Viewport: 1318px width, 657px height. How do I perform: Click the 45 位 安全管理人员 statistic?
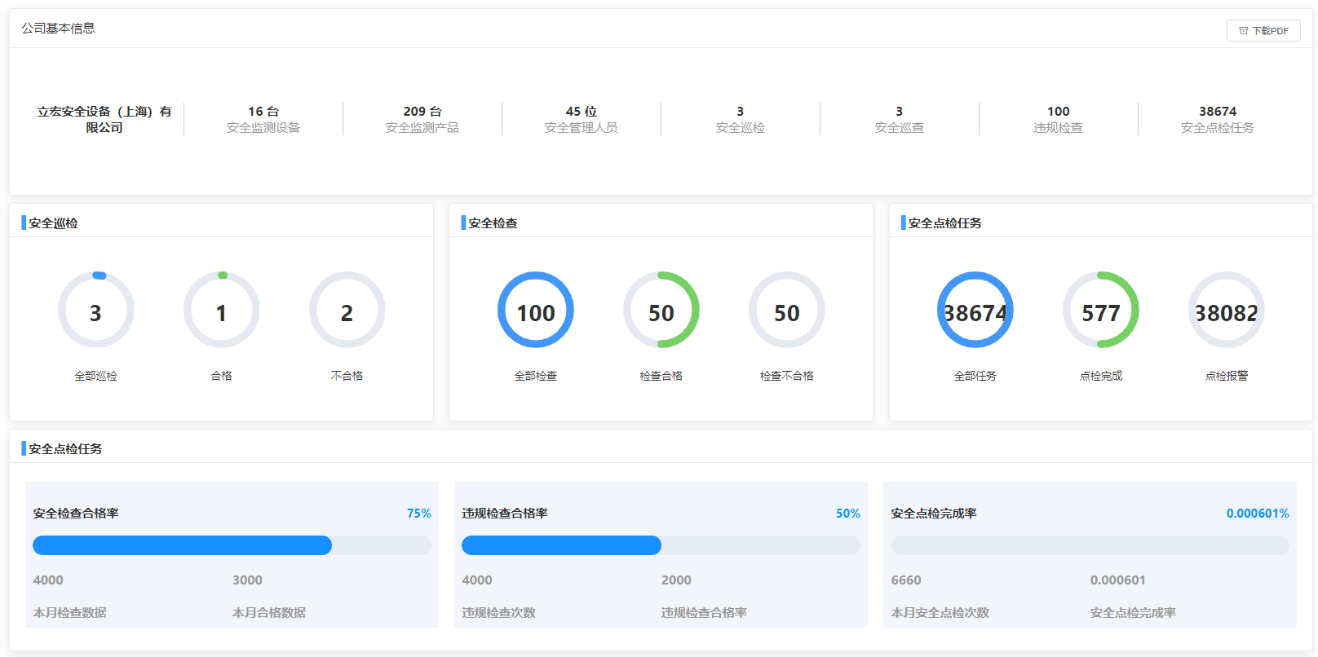tap(582, 119)
